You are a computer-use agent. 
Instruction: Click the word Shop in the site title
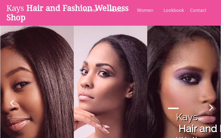pos(16,18)
